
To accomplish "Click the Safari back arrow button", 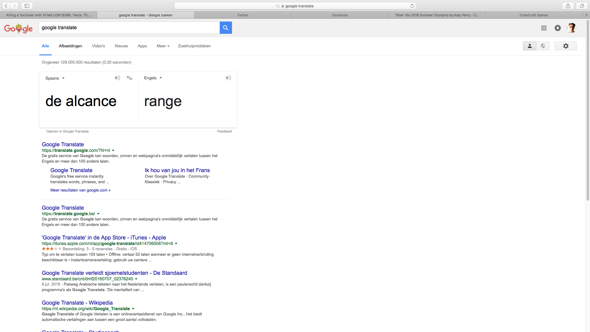I will click(x=6, y=6).
